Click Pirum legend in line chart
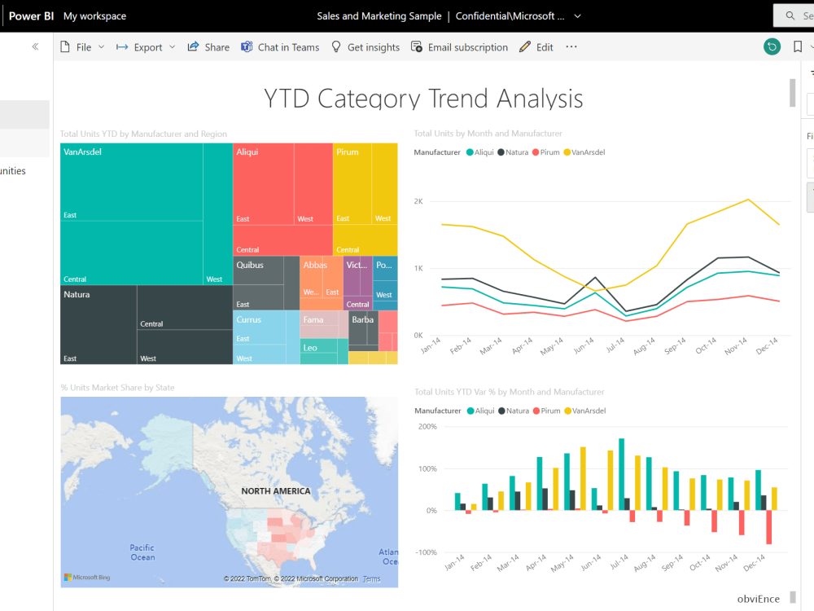The height and width of the screenshot is (611, 814). 546,152
